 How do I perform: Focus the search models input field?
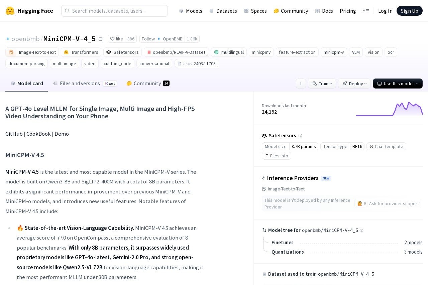pos(114,11)
